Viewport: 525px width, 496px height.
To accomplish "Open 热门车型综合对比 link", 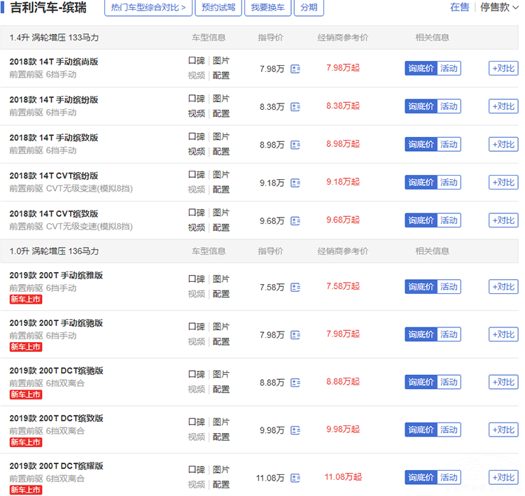I will click(x=148, y=8).
